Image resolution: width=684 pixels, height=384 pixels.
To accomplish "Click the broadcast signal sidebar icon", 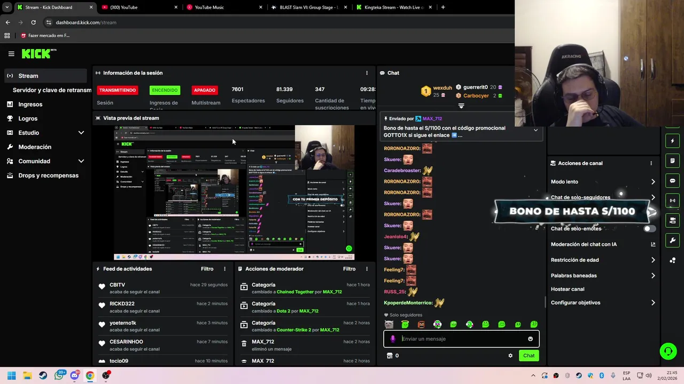I will pyautogui.click(x=673, y=201).
